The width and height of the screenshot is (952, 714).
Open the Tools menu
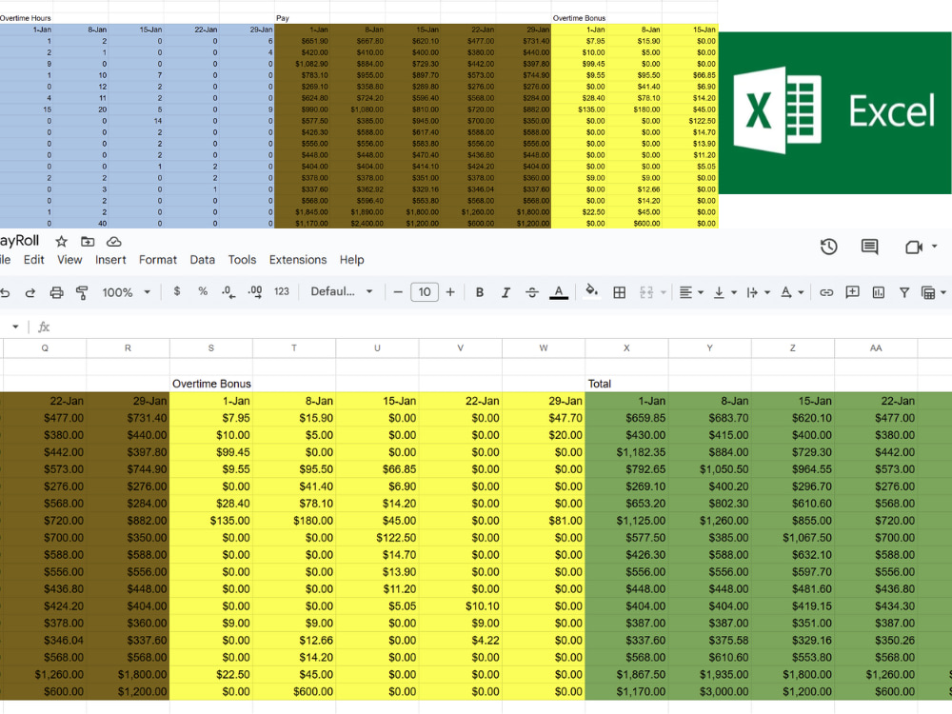(242, 260)
